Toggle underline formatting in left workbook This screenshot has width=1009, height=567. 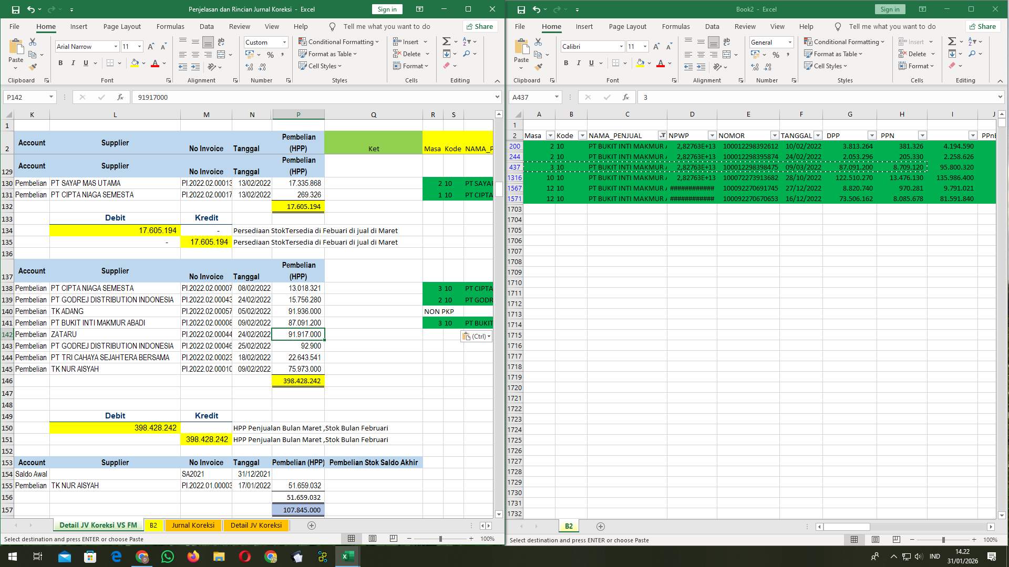tap(85, 62)
